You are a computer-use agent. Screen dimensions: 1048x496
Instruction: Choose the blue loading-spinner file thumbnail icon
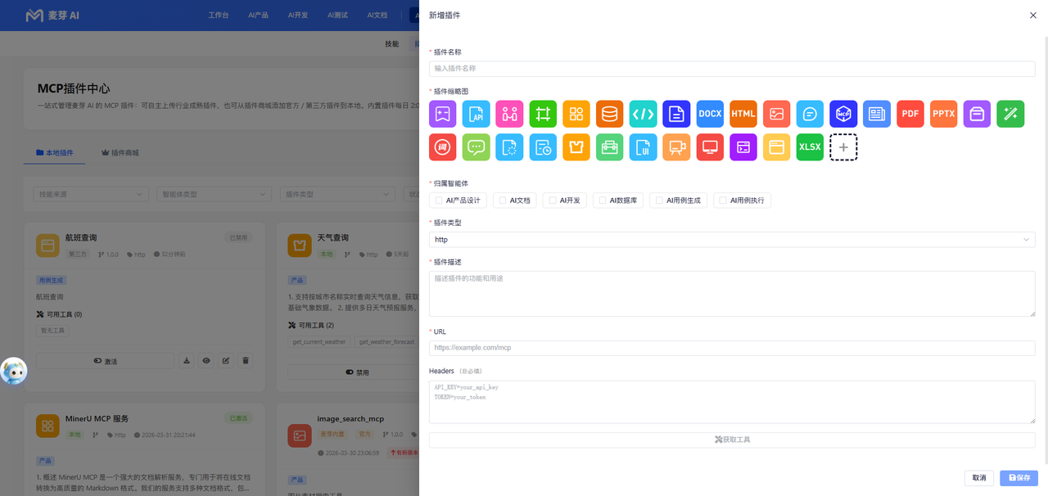click(509, 147)
